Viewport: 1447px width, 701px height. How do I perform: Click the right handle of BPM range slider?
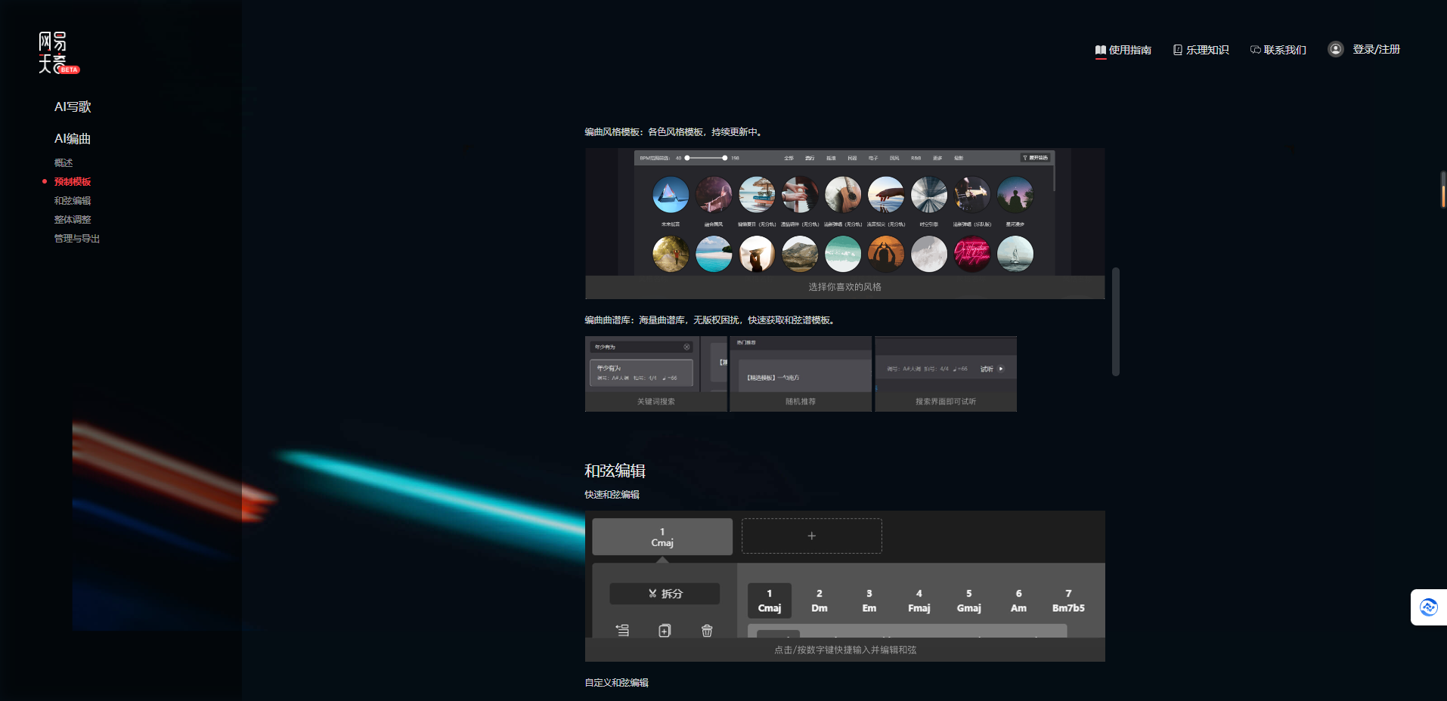click(724, 158)
